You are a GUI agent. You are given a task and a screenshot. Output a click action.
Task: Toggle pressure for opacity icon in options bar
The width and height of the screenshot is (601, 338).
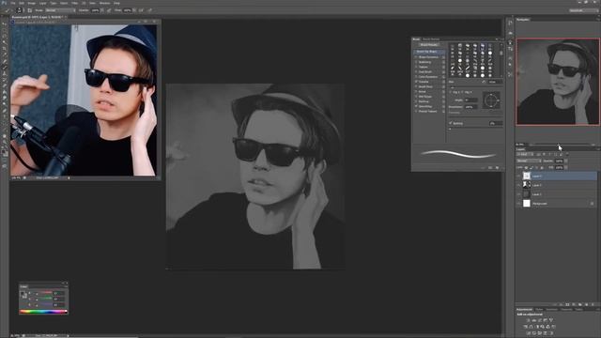[x=109, y=10]
